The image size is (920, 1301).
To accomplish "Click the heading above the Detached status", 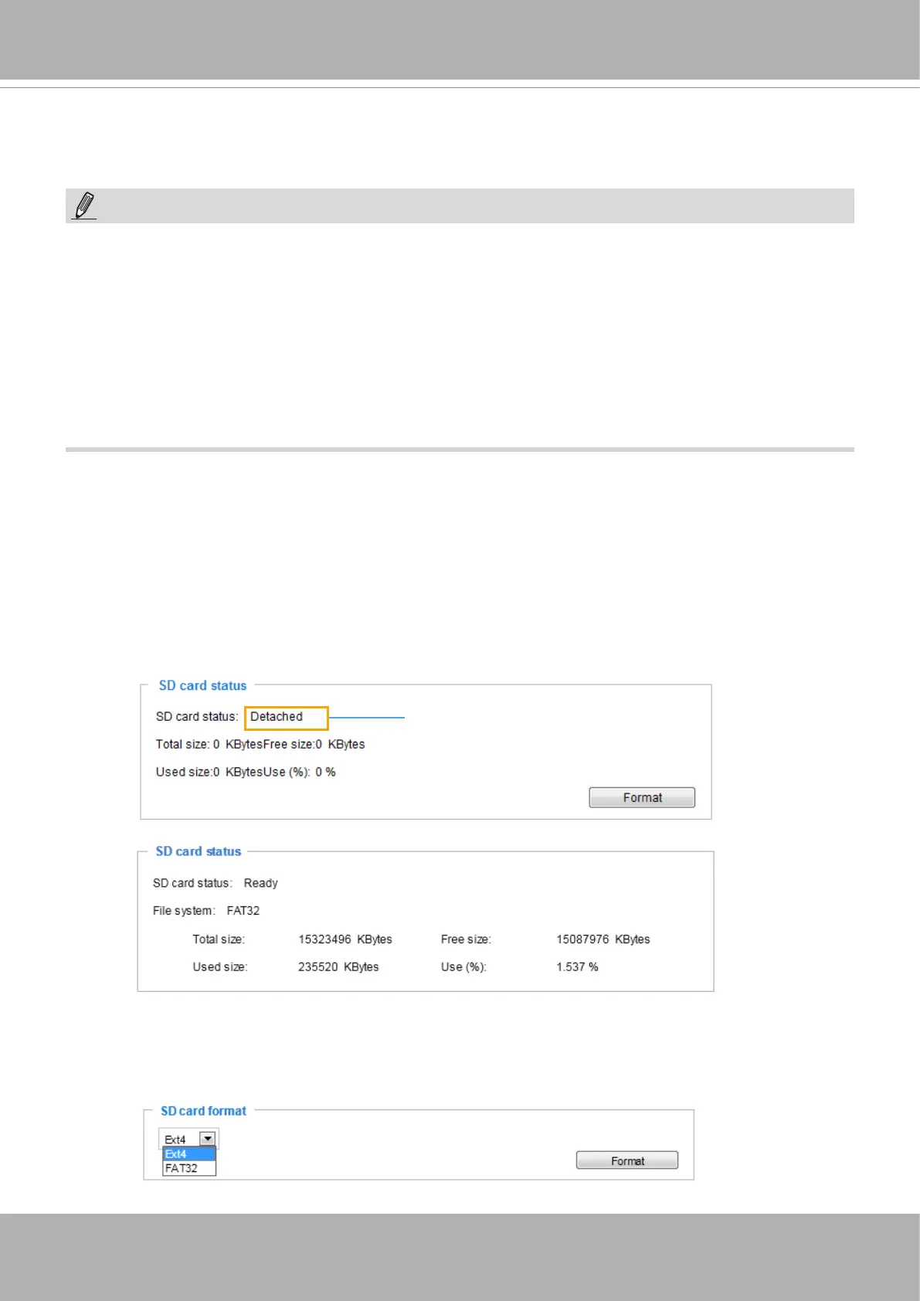I will (x=202, y=686).
